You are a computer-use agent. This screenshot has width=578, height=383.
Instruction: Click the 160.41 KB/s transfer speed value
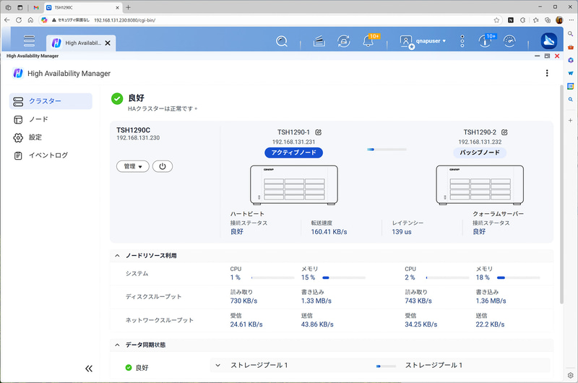[x=329, y=232]
